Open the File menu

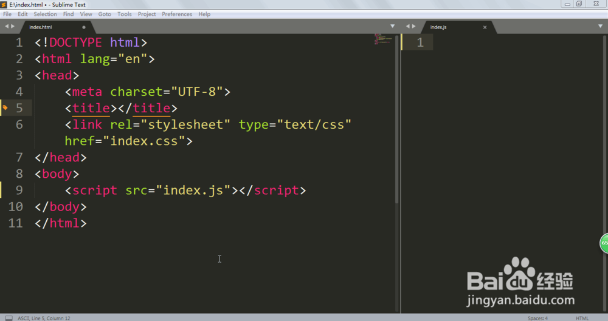click(x=7, y=14)
